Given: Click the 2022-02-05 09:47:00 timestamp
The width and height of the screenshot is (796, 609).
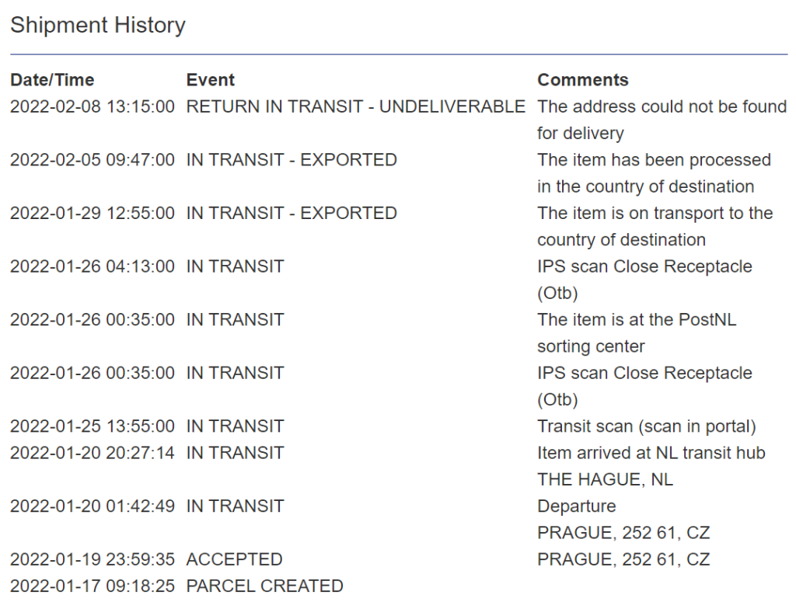Looking at the screenshot, I should [x=93, y=160].
